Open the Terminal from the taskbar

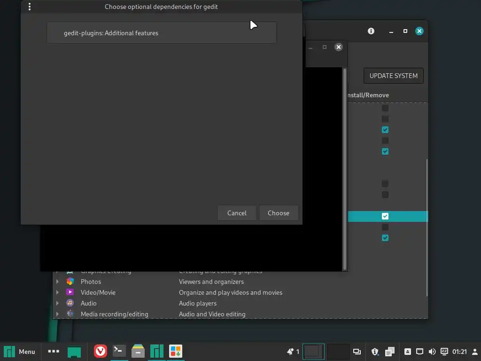[x=119, y=351]
